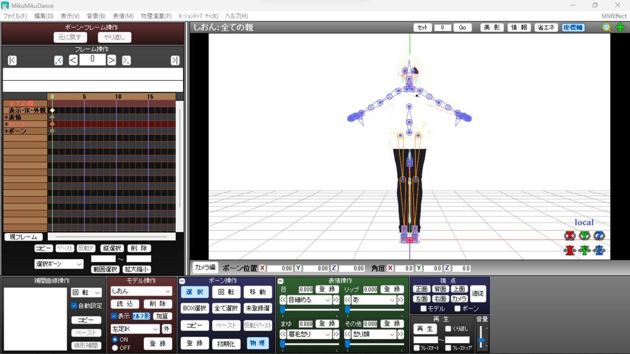
Task: Click the 移動 bone move button
Action: point(258,292)
